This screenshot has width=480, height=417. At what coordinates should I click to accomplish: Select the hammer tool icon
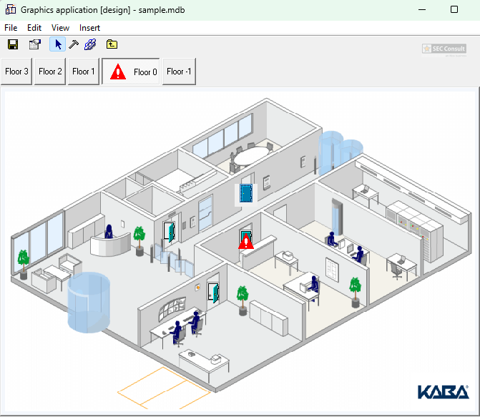[73, 45]
